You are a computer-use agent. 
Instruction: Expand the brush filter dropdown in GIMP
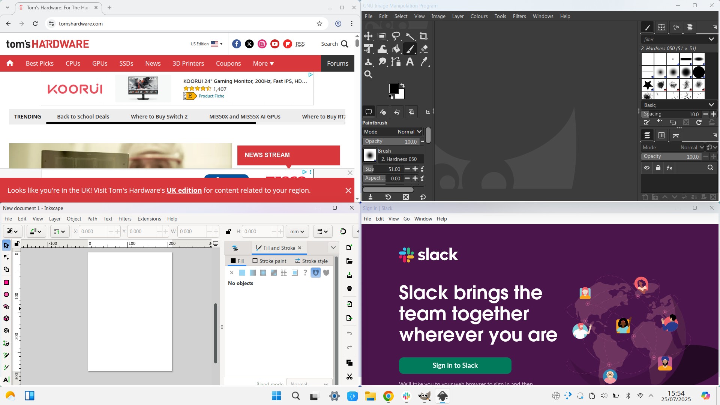click(711, 39)
